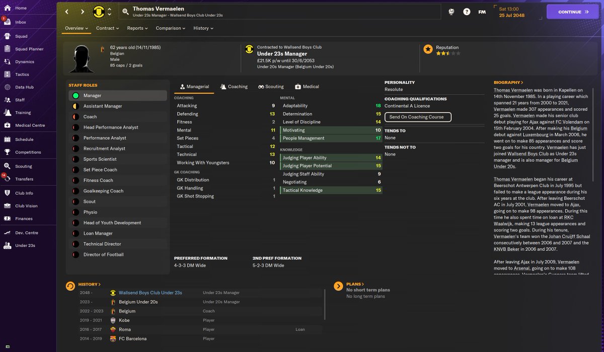This screenshot has height=352, width=604.
Task: Open the club badge up-down selector arrows
Action: (x=109, y=12)
